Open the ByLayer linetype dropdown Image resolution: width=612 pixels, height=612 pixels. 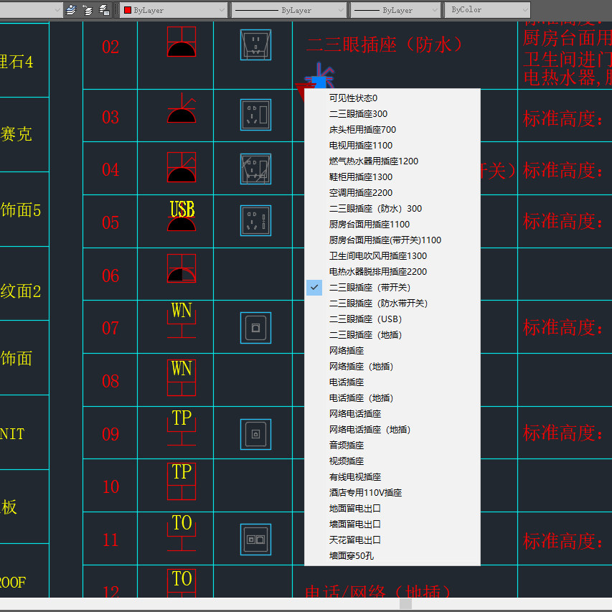[289, 10]
